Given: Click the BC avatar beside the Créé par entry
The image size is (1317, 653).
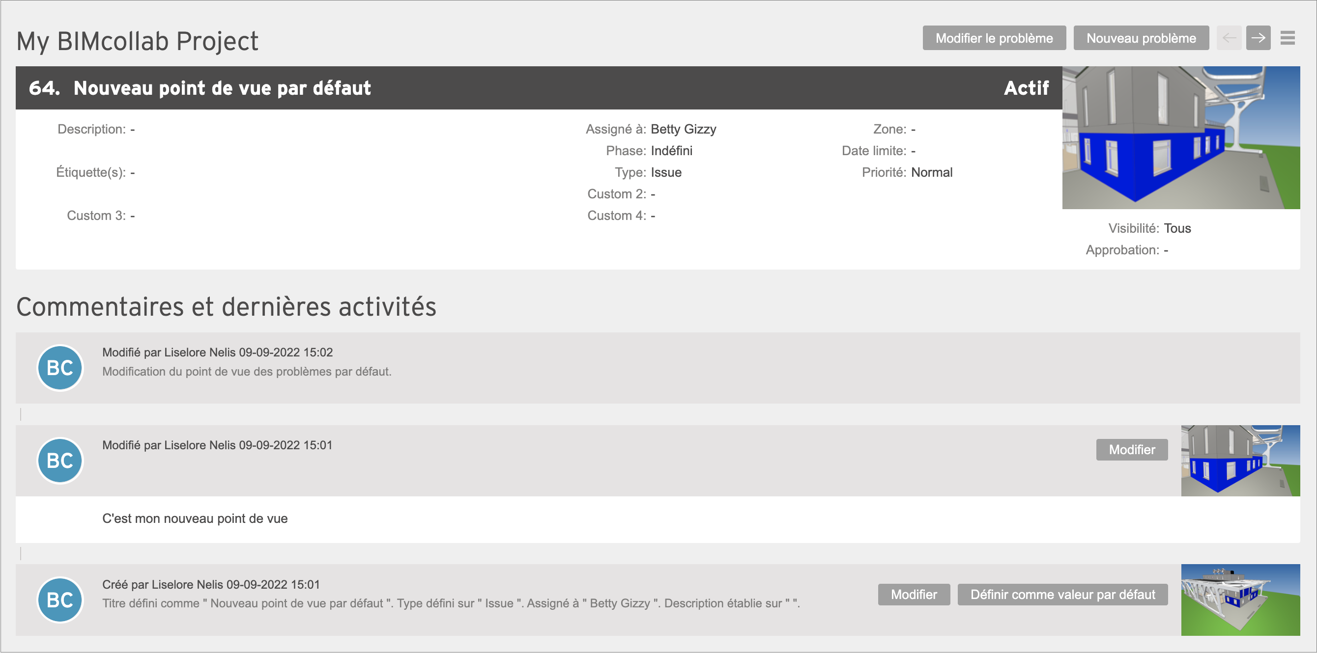Looking at the screenshot, I should point(60,600).
